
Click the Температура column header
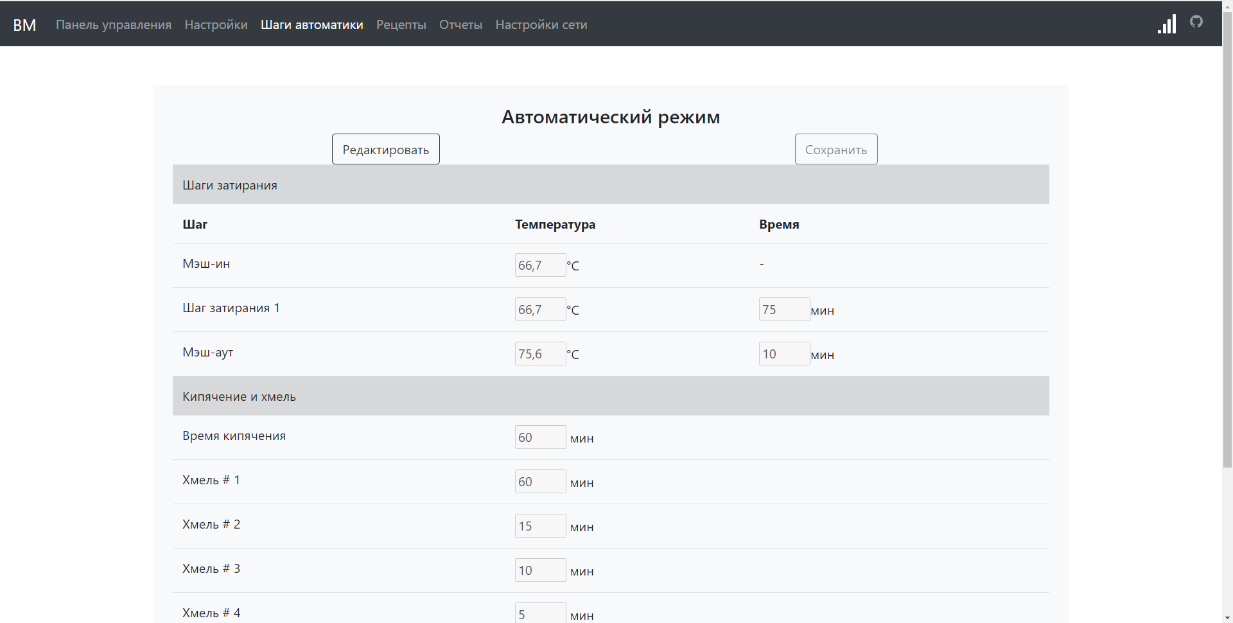[555, 224]
